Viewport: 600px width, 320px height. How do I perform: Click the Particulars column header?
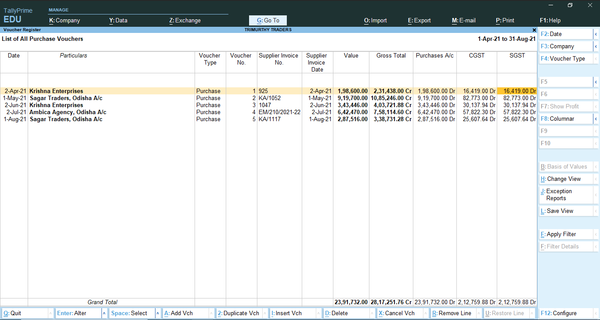click(73, 56)
